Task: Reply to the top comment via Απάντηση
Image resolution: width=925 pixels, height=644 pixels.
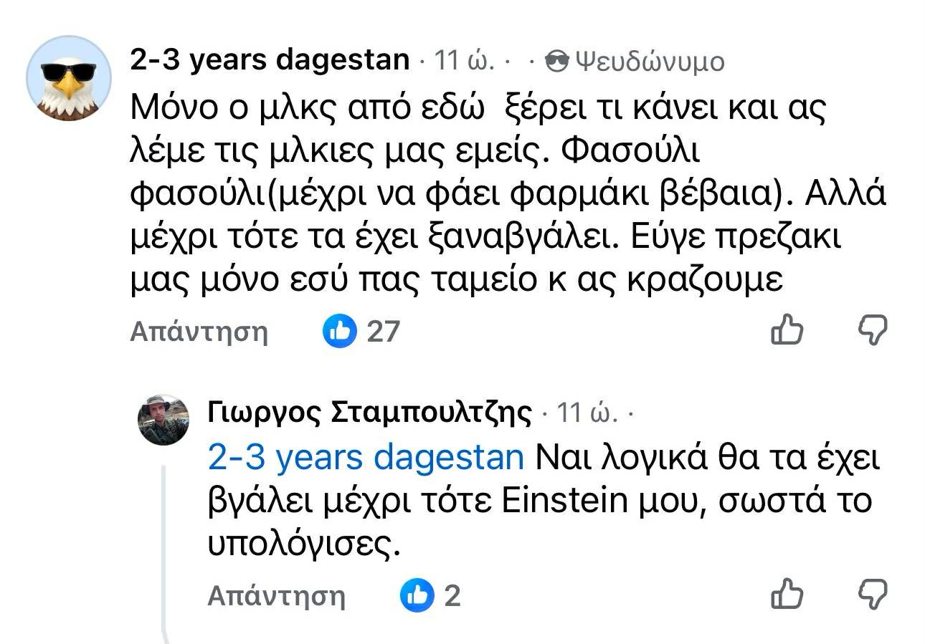Action: pyautogui.click(x=199, y=332)
